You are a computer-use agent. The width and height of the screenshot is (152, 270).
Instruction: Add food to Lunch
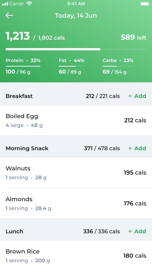point(137,231)
